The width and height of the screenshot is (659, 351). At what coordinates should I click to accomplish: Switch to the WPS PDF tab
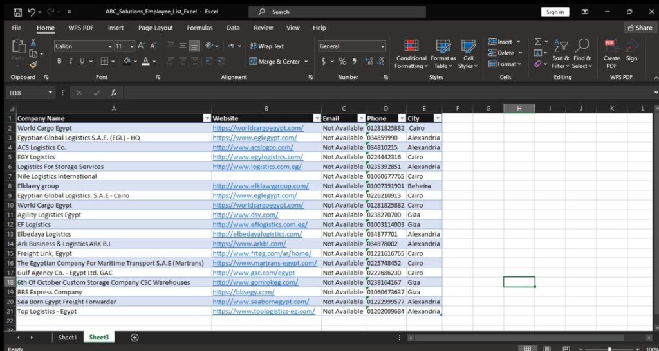pos(80,28)
